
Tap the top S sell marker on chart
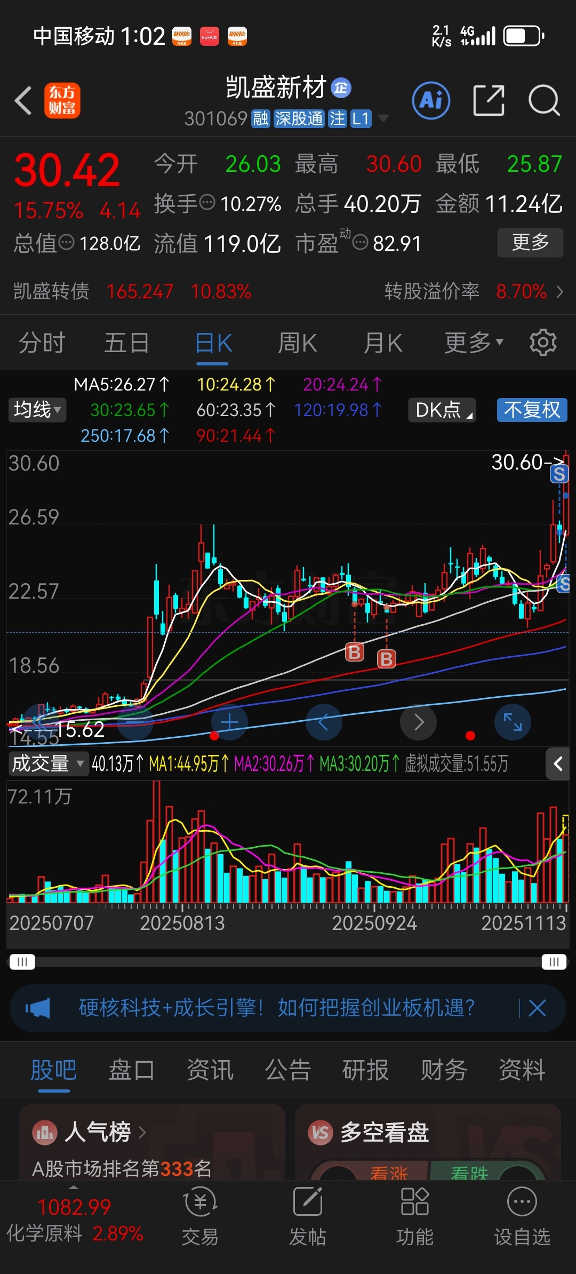click(559, 474)
